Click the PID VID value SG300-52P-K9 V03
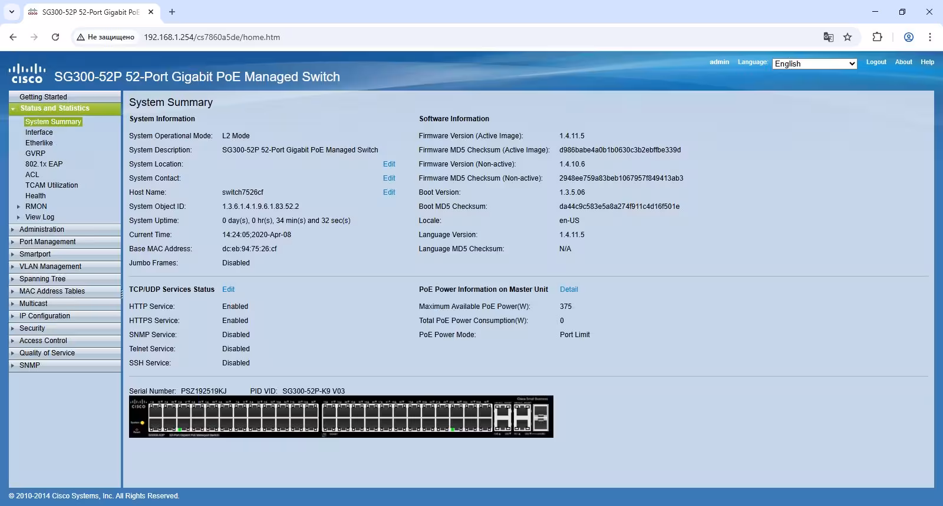Image resolution: width=943 pixels, height=506 pixels. point(314,391)
